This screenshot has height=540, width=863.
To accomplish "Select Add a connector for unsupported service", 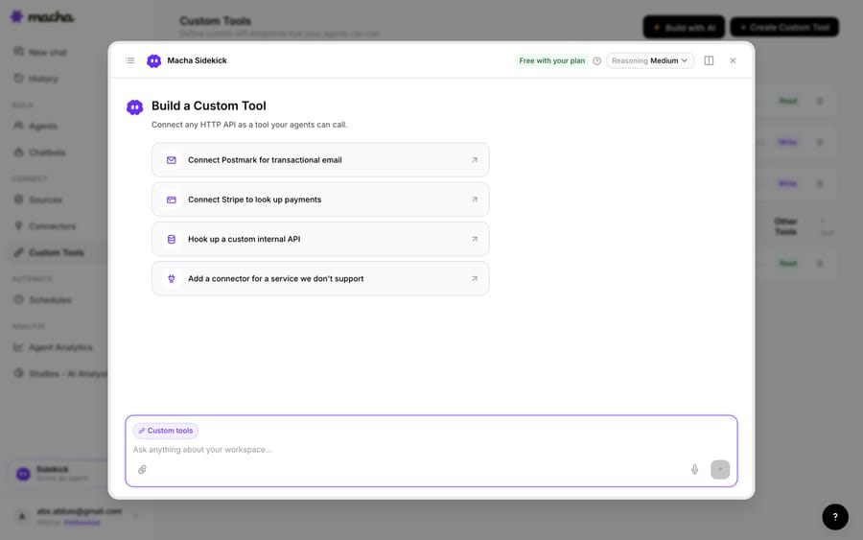I will tap(320, 278).
